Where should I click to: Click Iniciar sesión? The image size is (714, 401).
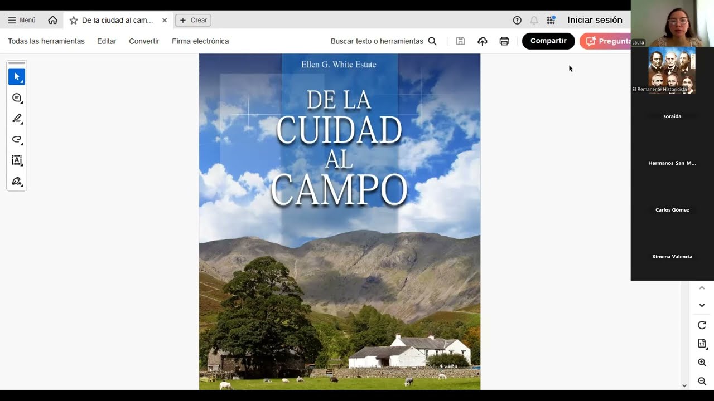(595, 20)
